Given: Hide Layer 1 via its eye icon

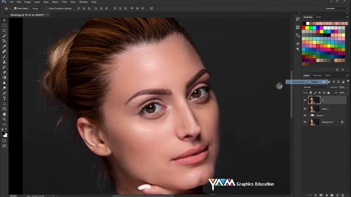Looking at the screenshot, I should (x=305, y=109).
